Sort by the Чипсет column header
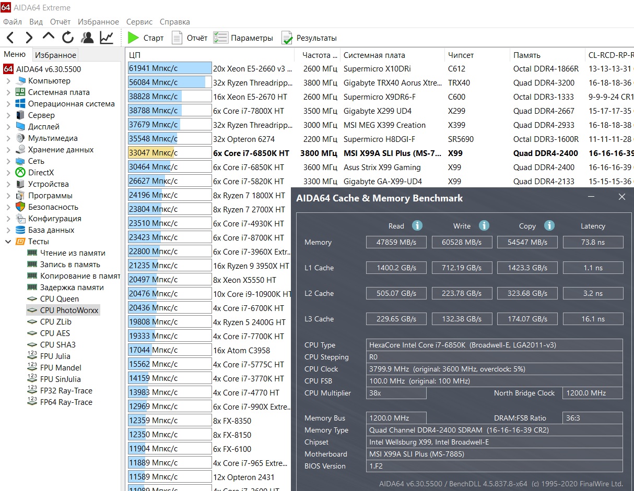The image size is (634, 491). click(477, 55)
